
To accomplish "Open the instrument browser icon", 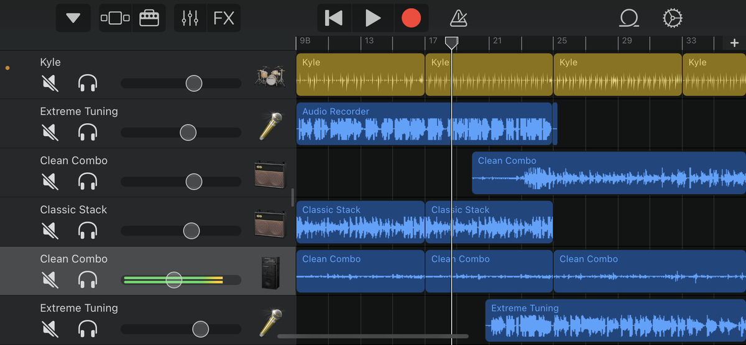I will tap(149, 18).
